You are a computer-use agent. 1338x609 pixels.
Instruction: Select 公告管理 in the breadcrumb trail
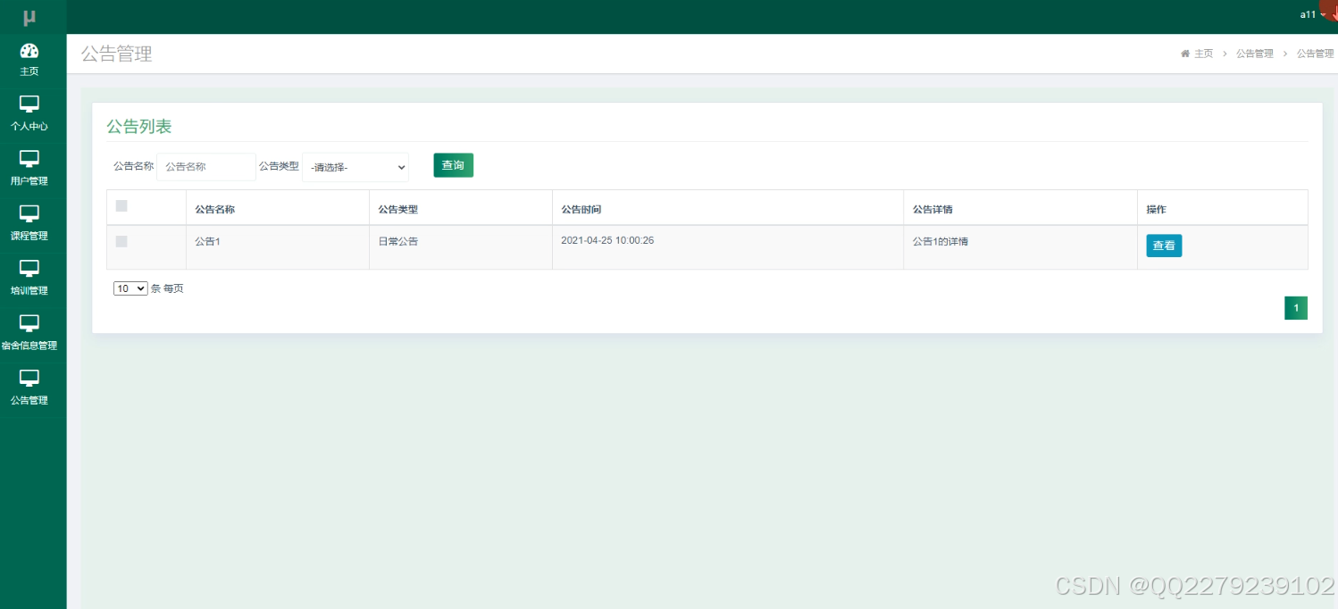[x=1255, y=53]
